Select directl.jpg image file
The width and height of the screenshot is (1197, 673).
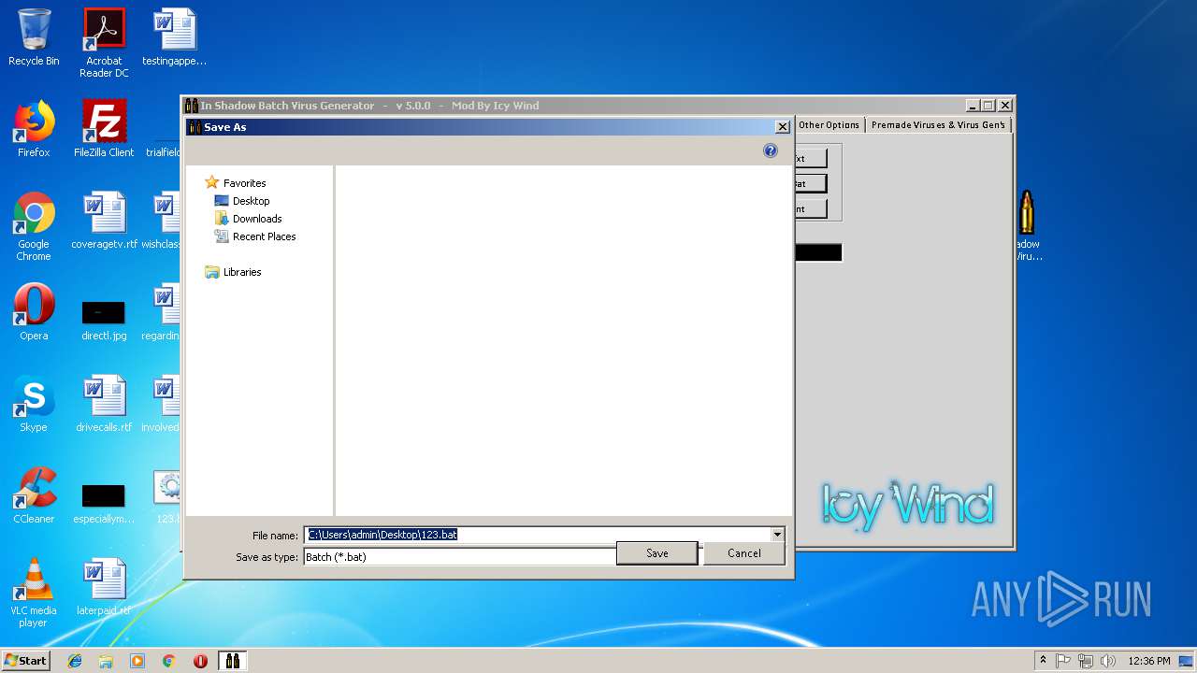[x=104, y=319]
